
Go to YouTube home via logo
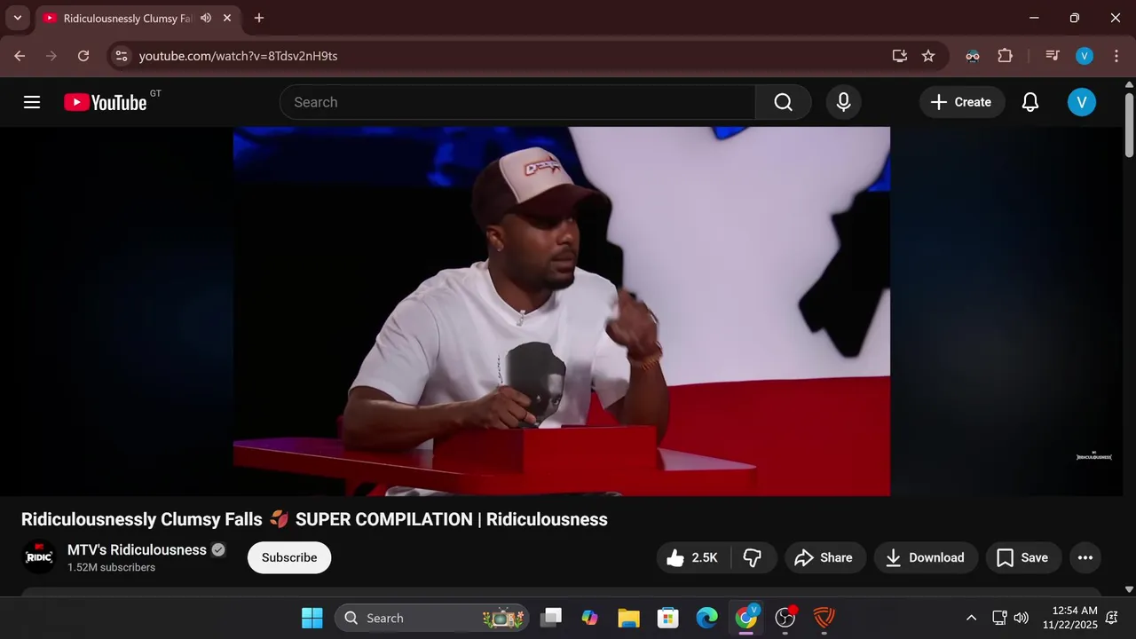click(106, 102)
